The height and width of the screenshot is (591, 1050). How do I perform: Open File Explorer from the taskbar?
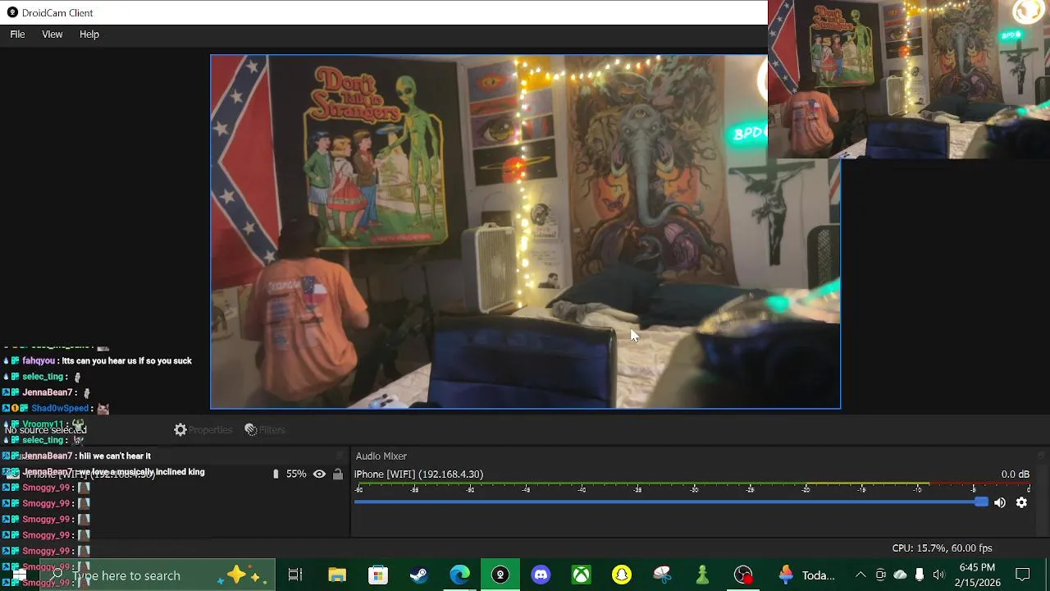(x=337, y=575)
